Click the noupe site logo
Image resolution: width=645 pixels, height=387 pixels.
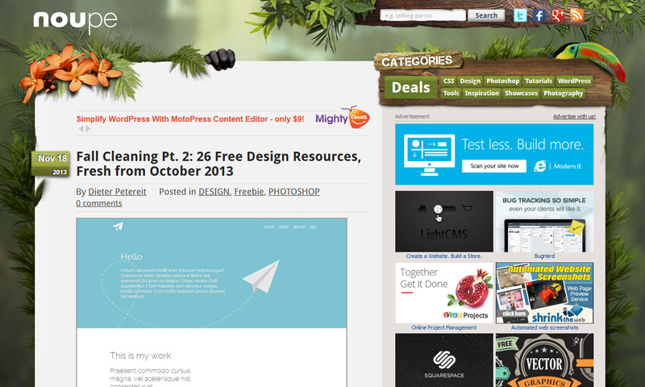pyautogui.click(x=75, y=22)
